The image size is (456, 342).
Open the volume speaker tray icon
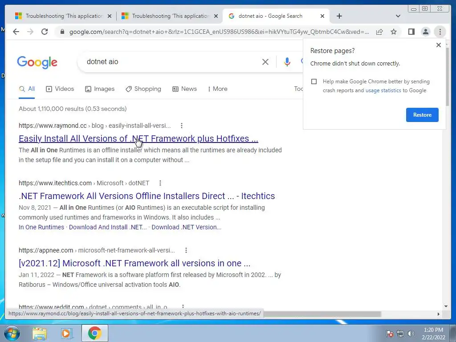tap(411, 334)
